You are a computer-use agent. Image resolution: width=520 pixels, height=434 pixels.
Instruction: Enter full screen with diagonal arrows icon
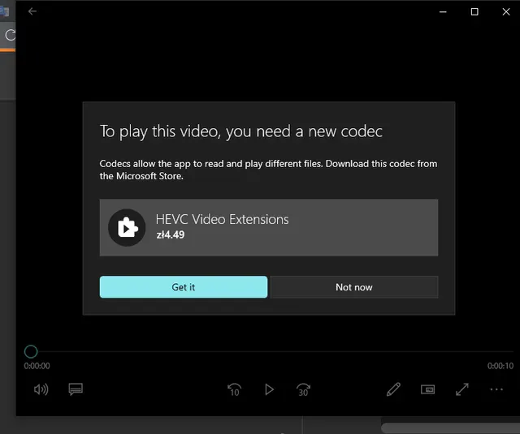coord(462,389)
